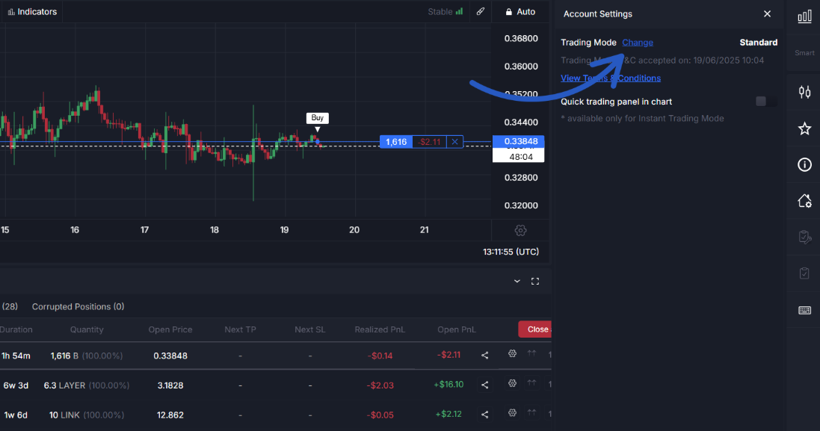Image resolution: width=820 pixels, height=431 pixels.
Task: Share the 1h 54m position
Action: (x=485, y=356)
